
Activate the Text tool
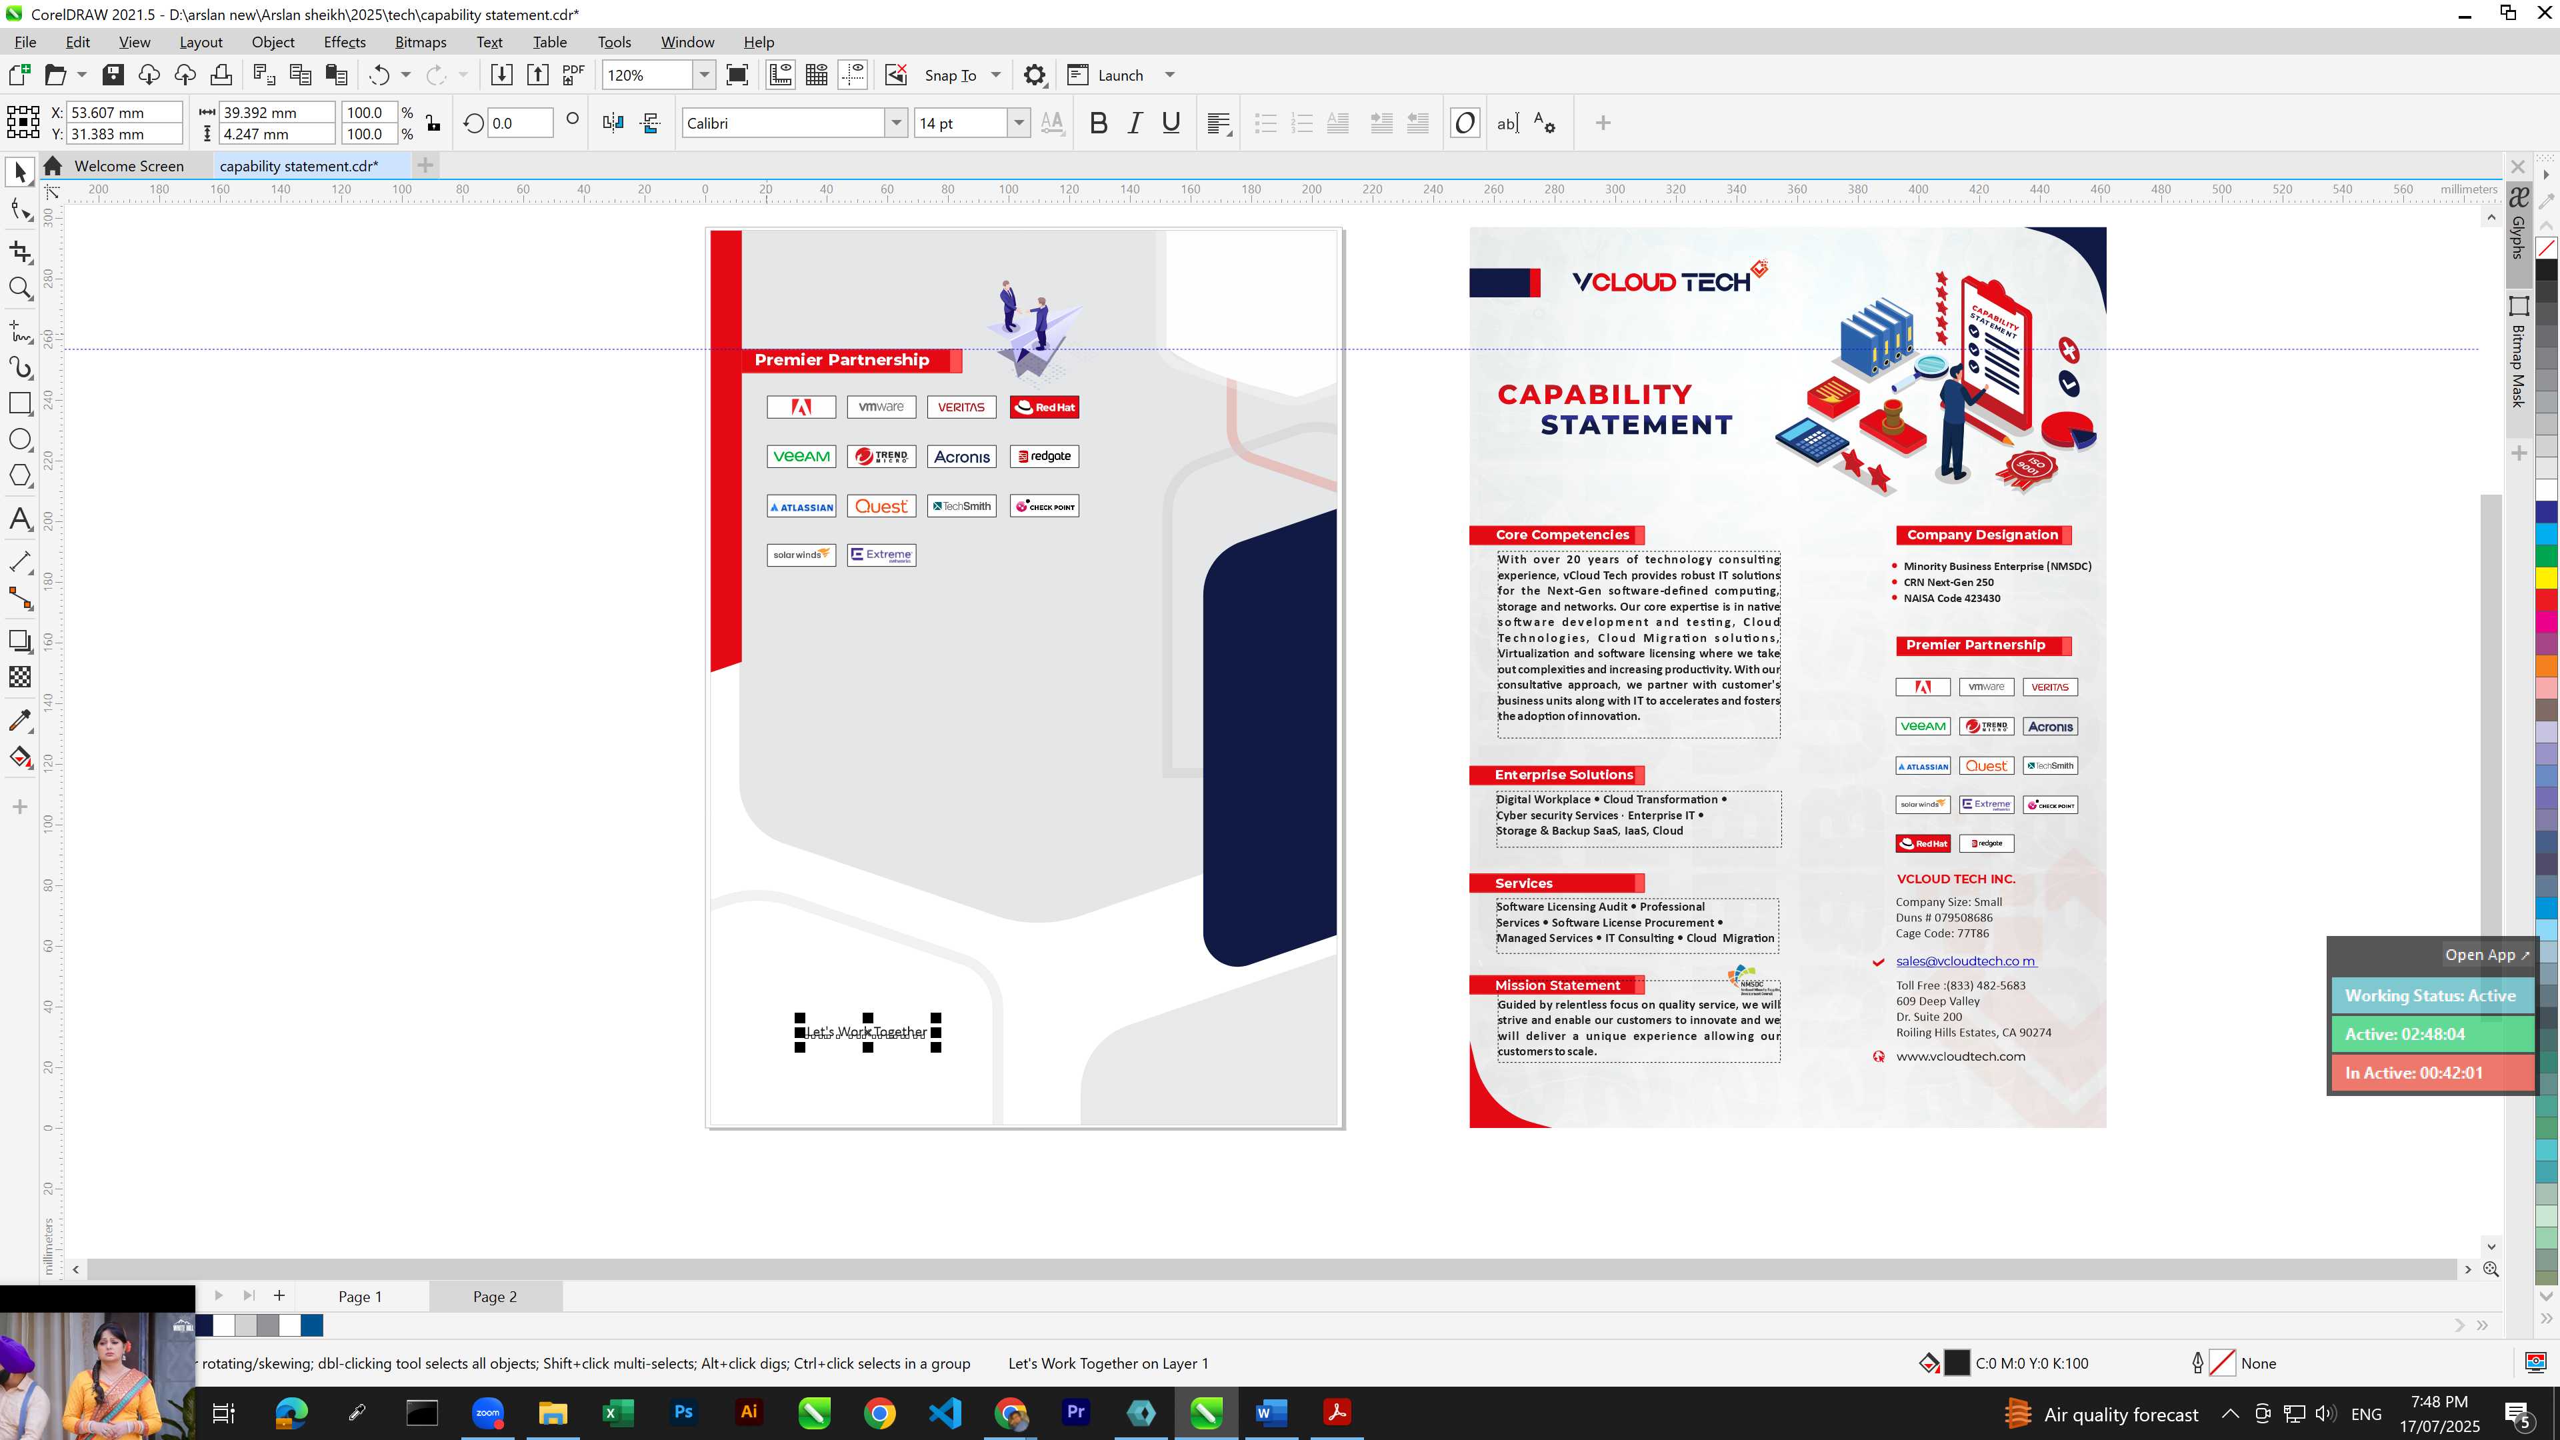coord(20,518)
